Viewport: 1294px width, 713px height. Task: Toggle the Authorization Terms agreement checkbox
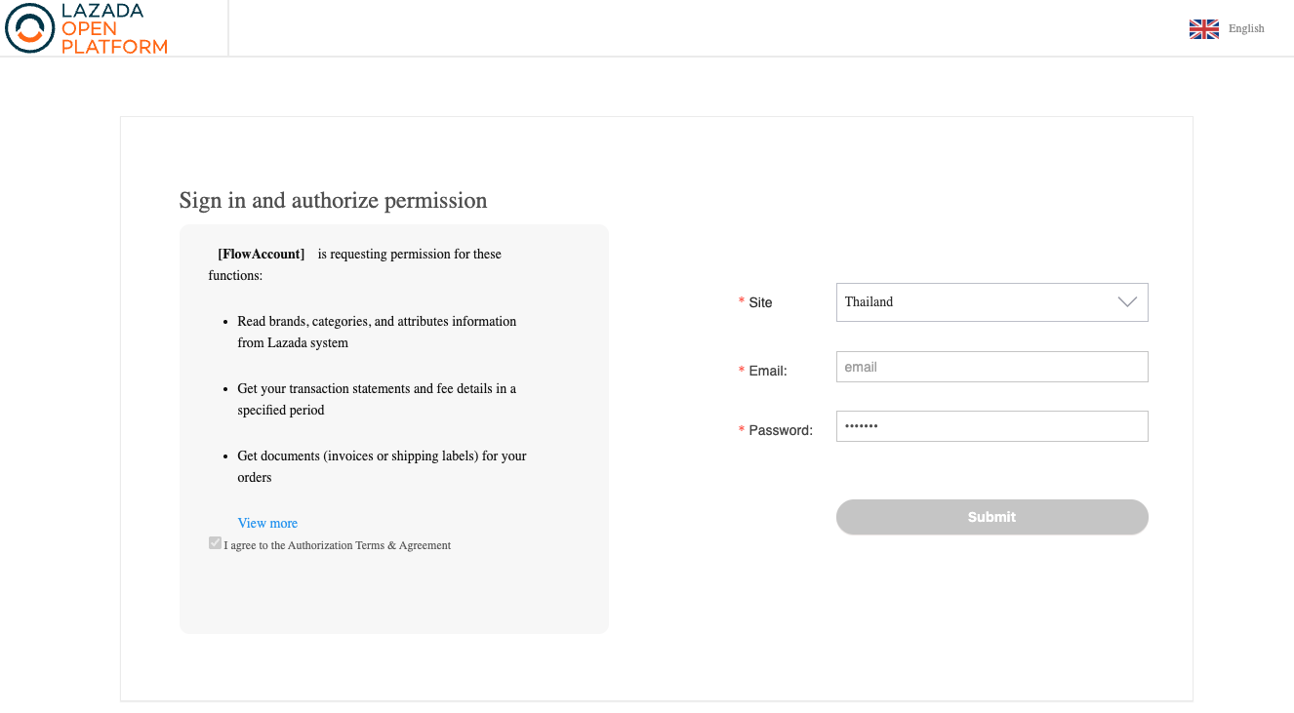click(x=215, y=543)
